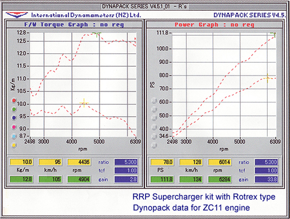Screen dimensions: 290x219
Task: Click the torque panel tcf 1.00 field
Action: 126,171
